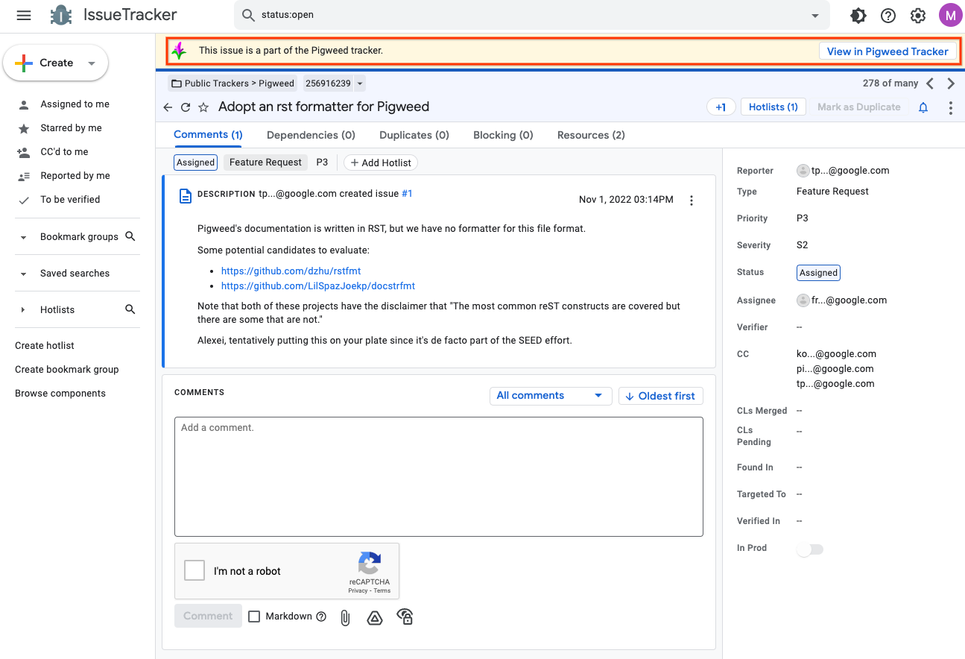This screenshot has width=965, height=659.
Task: Switch to the Dependencies (0) tab
Action: (311, 135)
